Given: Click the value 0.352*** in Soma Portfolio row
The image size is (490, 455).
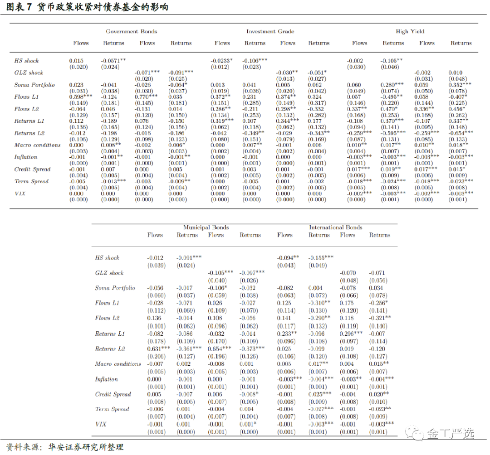Looking at the screenshot, I should pos(460,85).
